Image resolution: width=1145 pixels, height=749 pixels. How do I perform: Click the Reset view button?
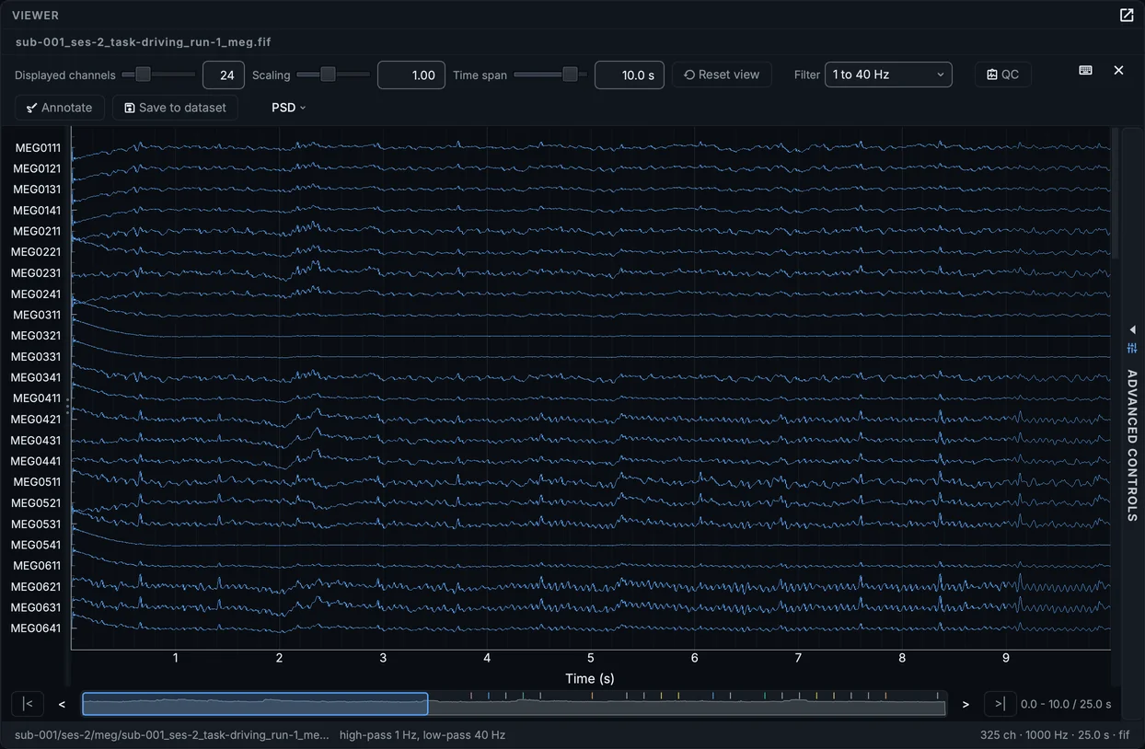tap(722, 75)
